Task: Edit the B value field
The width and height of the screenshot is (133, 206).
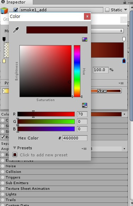Action: 82,129
